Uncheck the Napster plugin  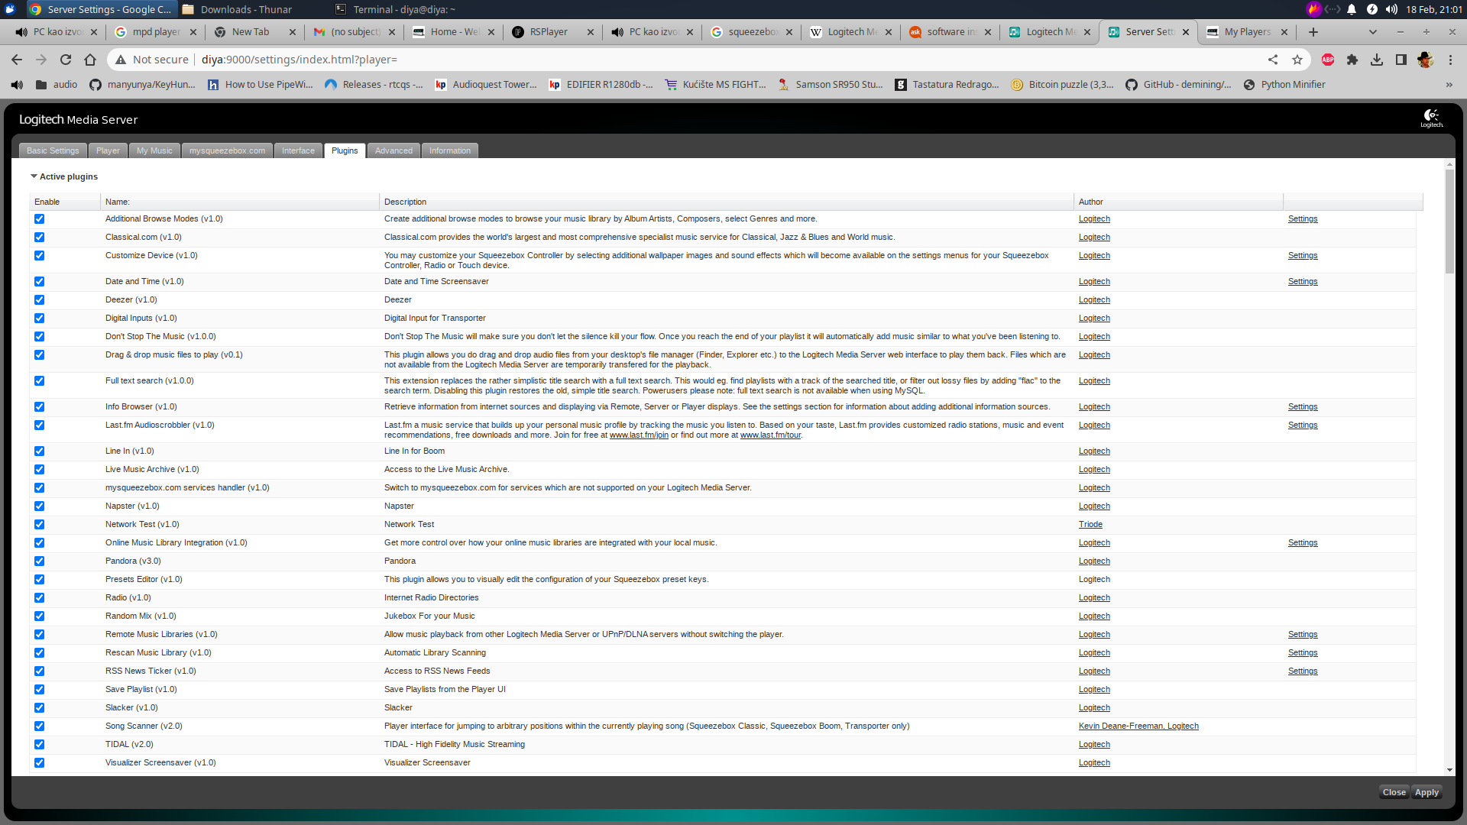40,506
